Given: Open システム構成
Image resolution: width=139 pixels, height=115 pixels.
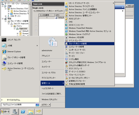Looking at the screenshot, I should point(74,59).
